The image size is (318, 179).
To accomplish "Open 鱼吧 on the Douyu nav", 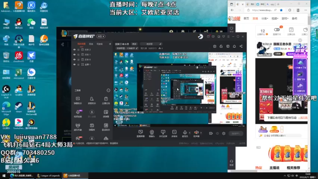I will (x=295, y=18).
